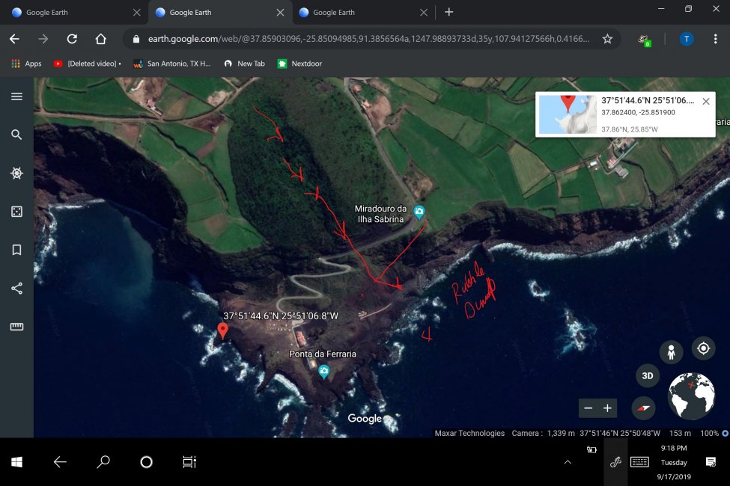The image size is (730, 486).
Task: Click the Windows Start button
Action: 16,462
